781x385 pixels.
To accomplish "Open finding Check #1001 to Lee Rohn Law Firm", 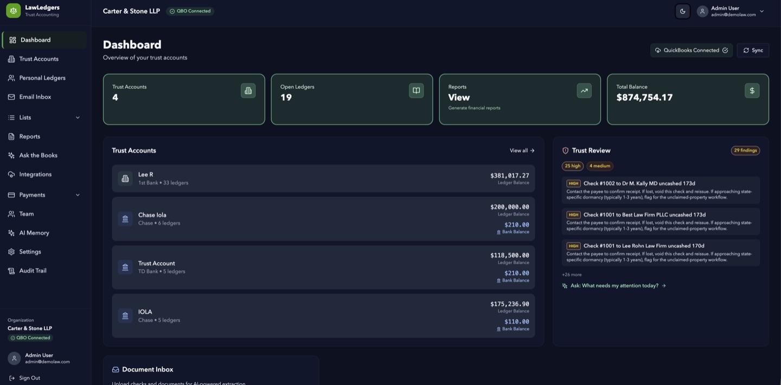I will click(x=661, y=252).
